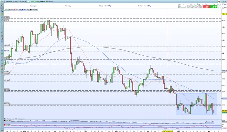Click the red-green platform logo top right
227x132 pixels.
(219, 2)
